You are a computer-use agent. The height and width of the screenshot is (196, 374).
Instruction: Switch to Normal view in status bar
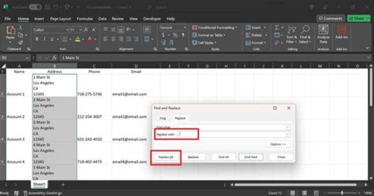[292, 193]
